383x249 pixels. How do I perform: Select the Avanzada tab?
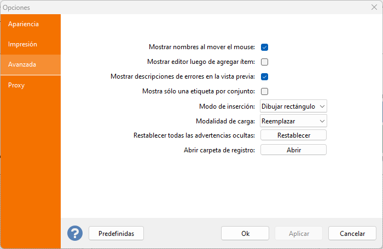pyautogui.click(x=31, y=64)
